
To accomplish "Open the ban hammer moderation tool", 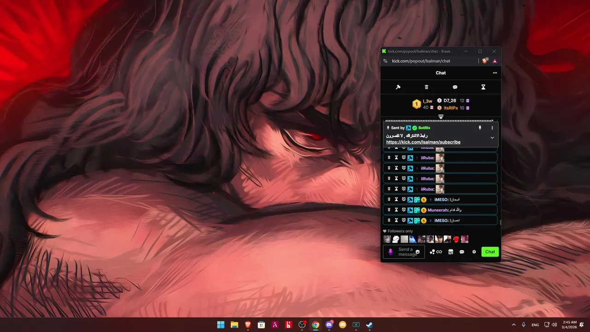I will click(398, 87).
